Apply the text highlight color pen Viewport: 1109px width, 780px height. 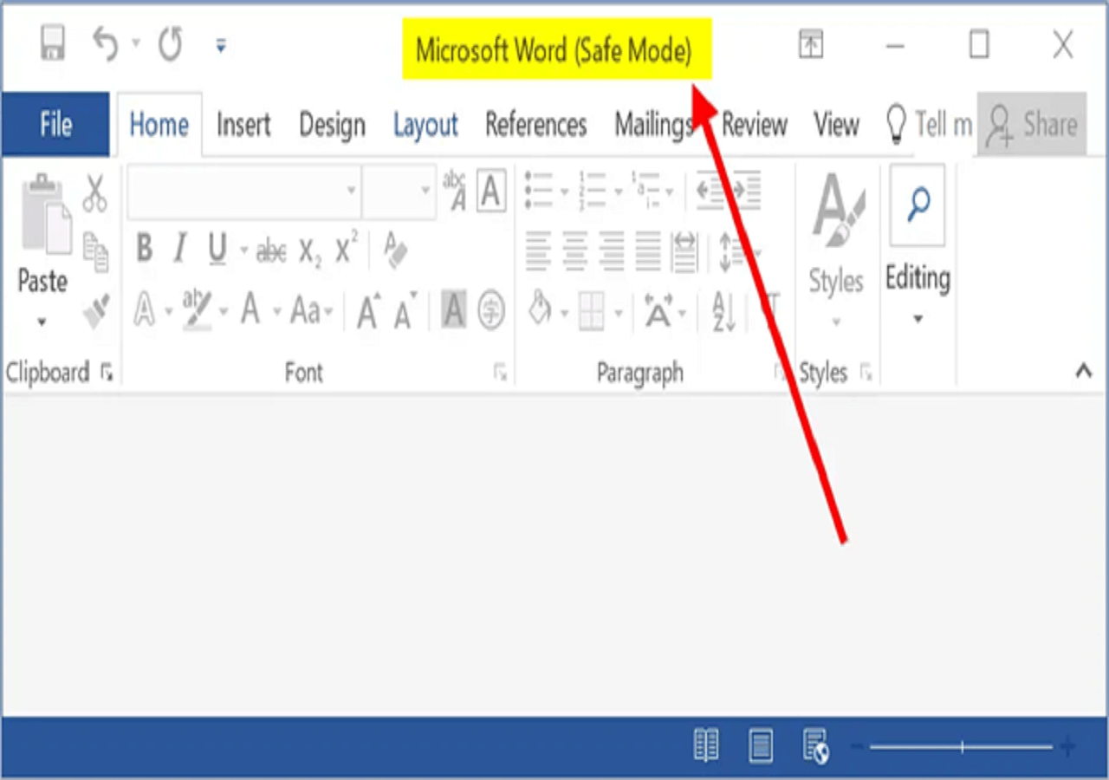coord(198,309)
